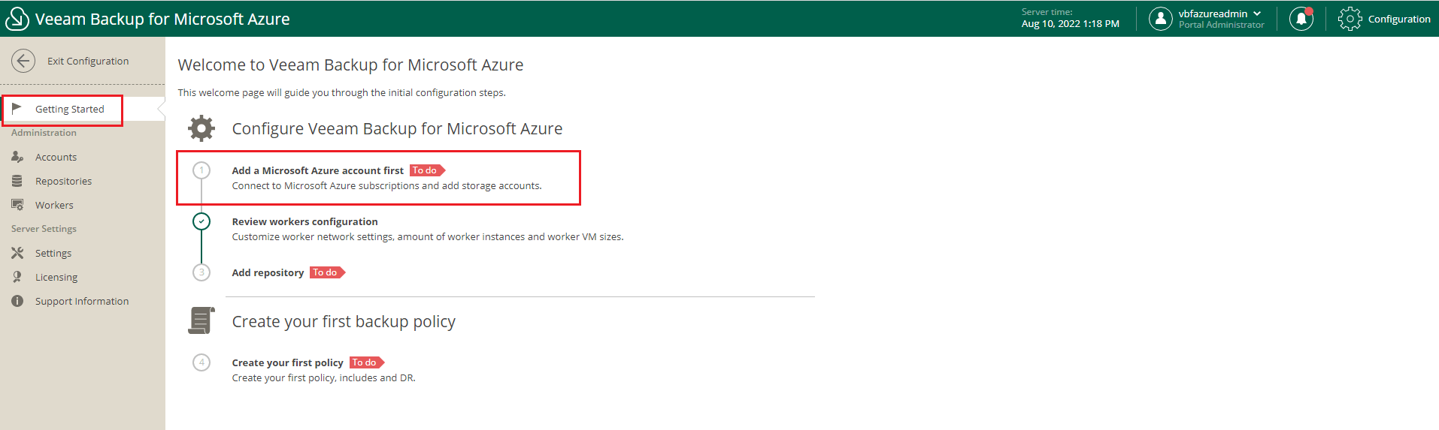Click the step 4 circle marker
1439x430 pixels.
click(x=201, y=362)
